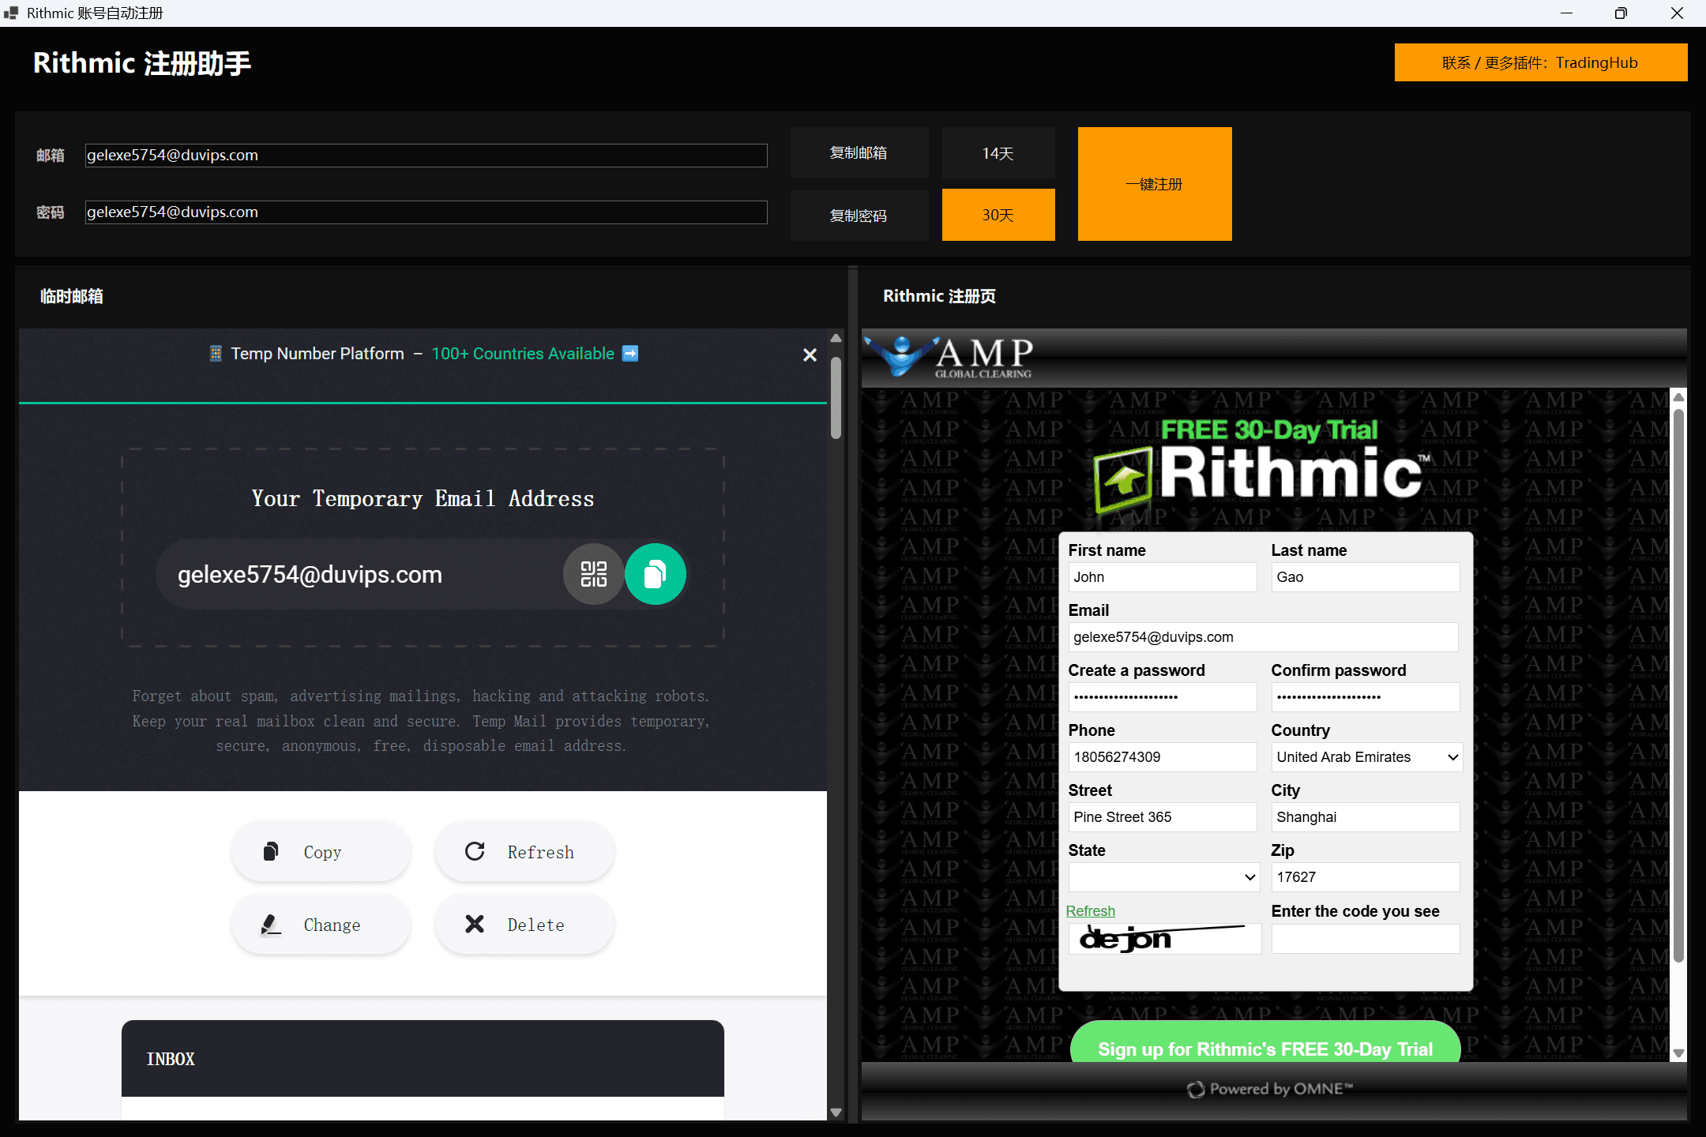This screenshot has height=1137, width=1706.
Task: Click the Refresh button in temp mail panel
Action: tap(524, 851)
